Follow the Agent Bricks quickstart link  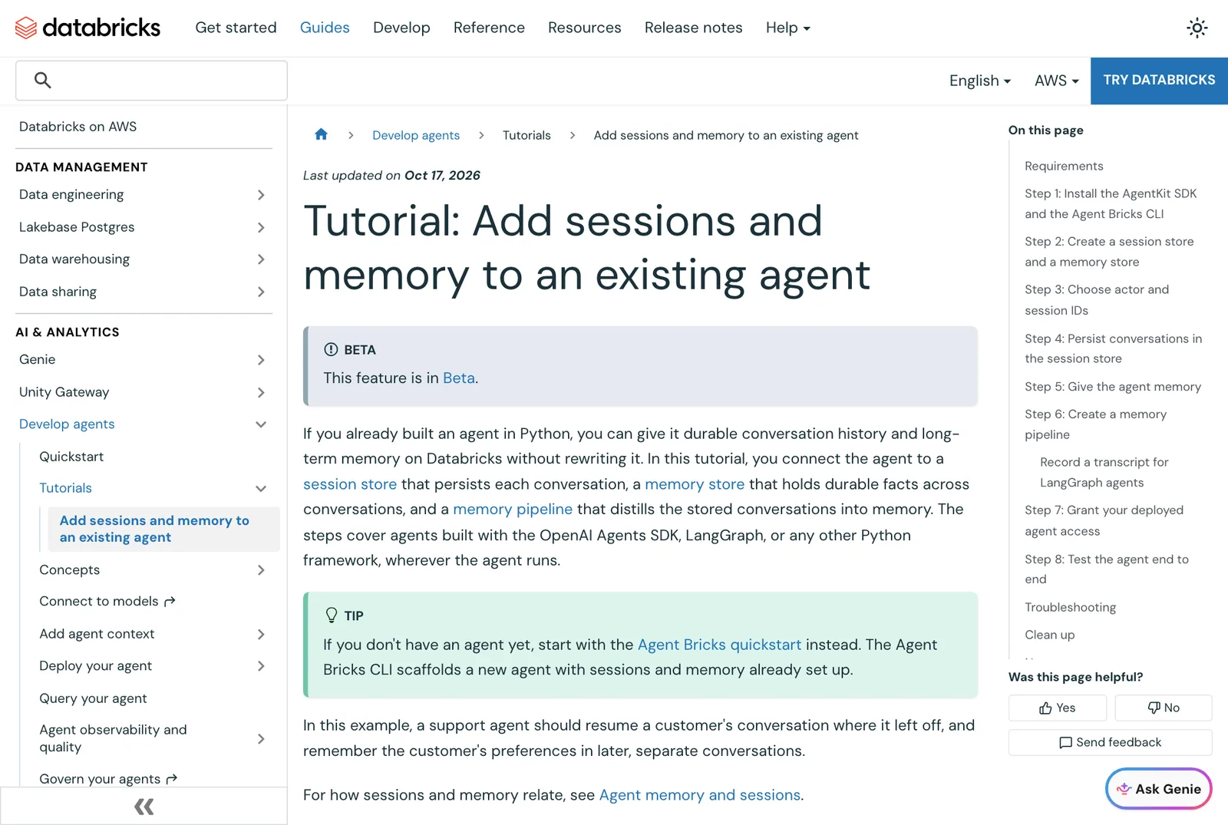point(719,645)
